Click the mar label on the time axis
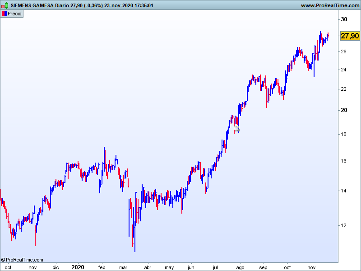The height and width of the screenshot is (271, 361). click(123, 267)
